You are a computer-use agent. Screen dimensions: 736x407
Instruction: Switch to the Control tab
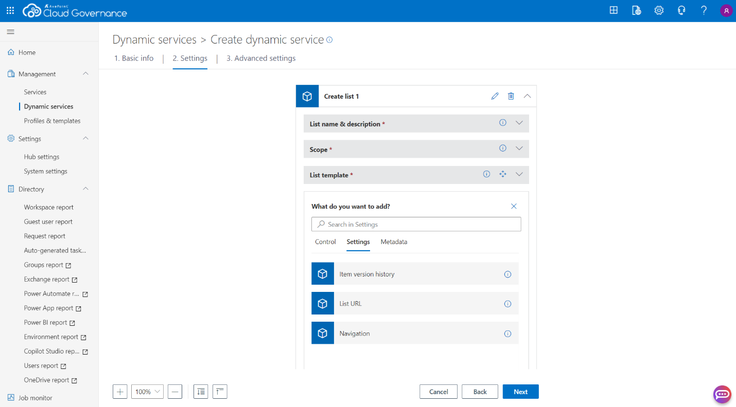[x=325, y=242]
